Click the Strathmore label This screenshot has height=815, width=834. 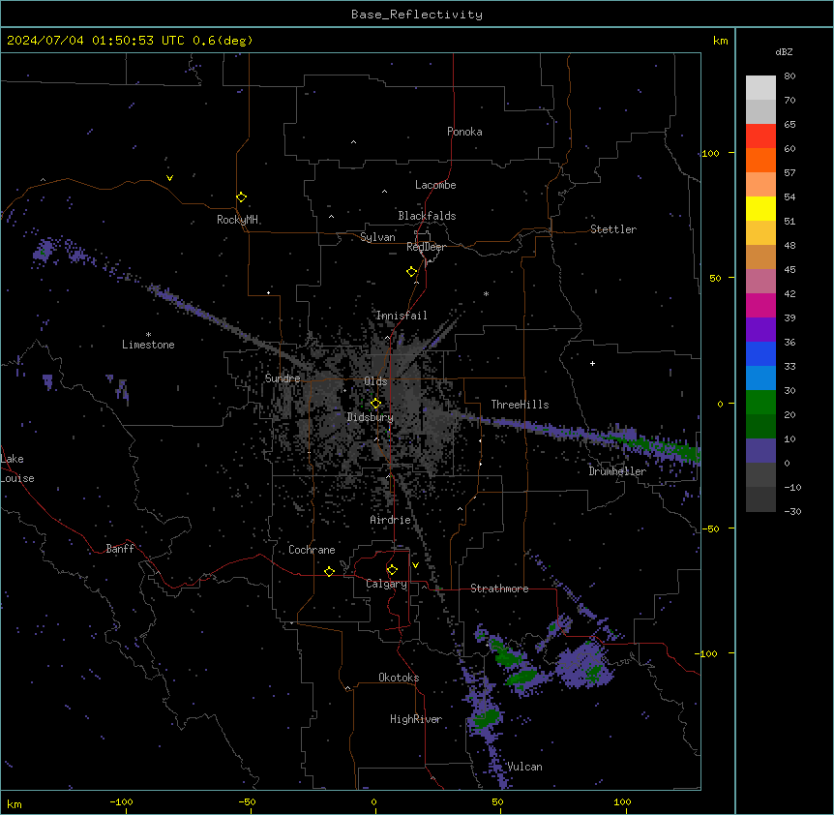(499, 589)
